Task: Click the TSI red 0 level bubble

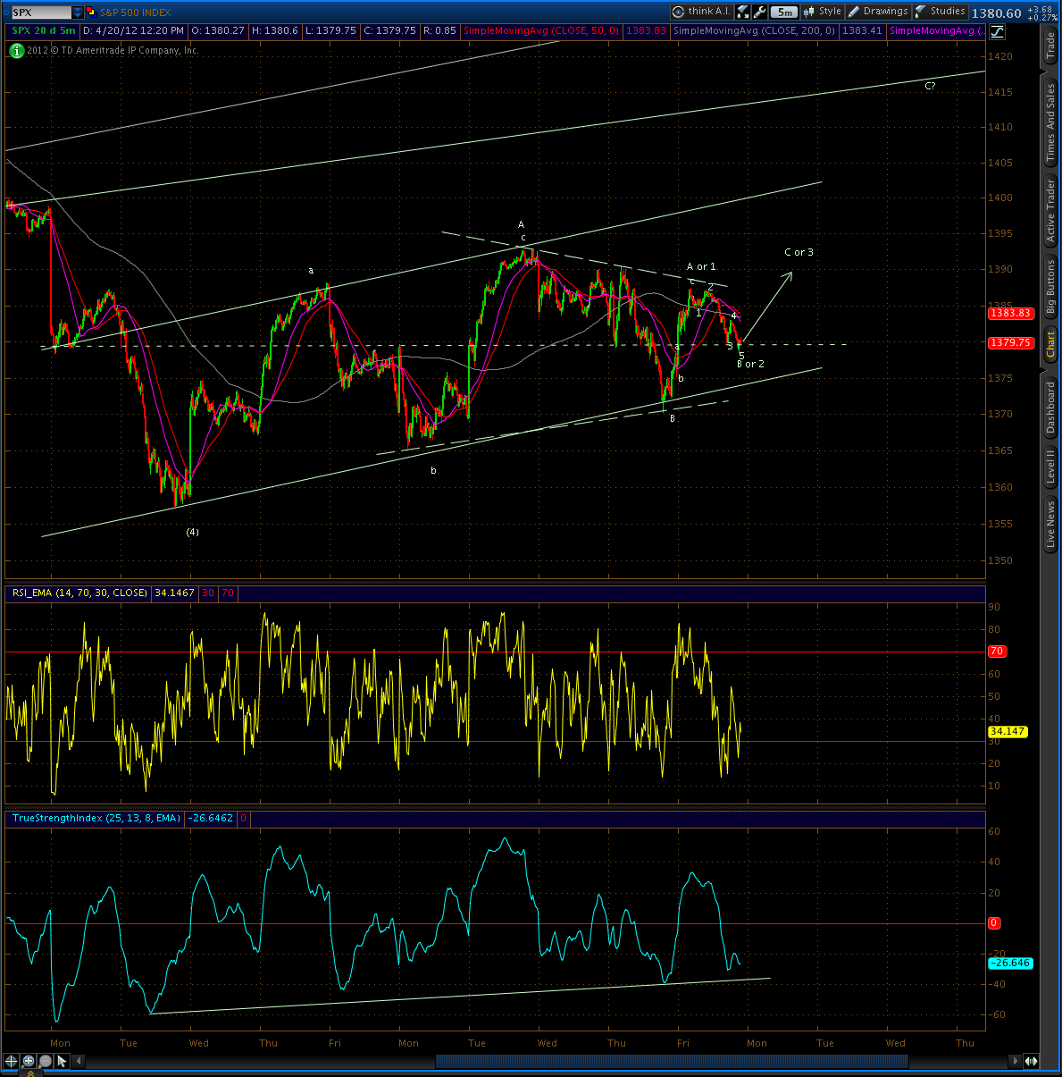Action: pos(994,922)
